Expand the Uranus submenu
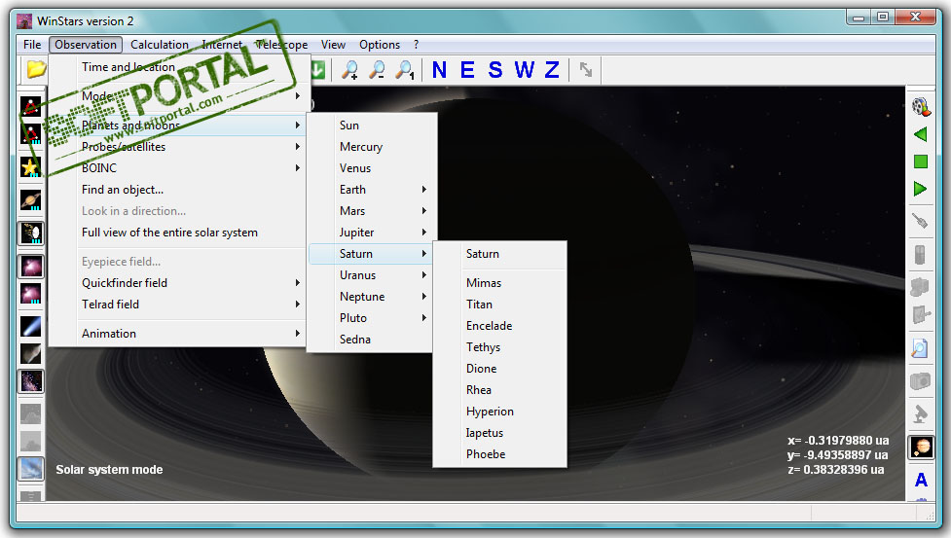Viewport: 951px width, 538px height. point(371,275)
